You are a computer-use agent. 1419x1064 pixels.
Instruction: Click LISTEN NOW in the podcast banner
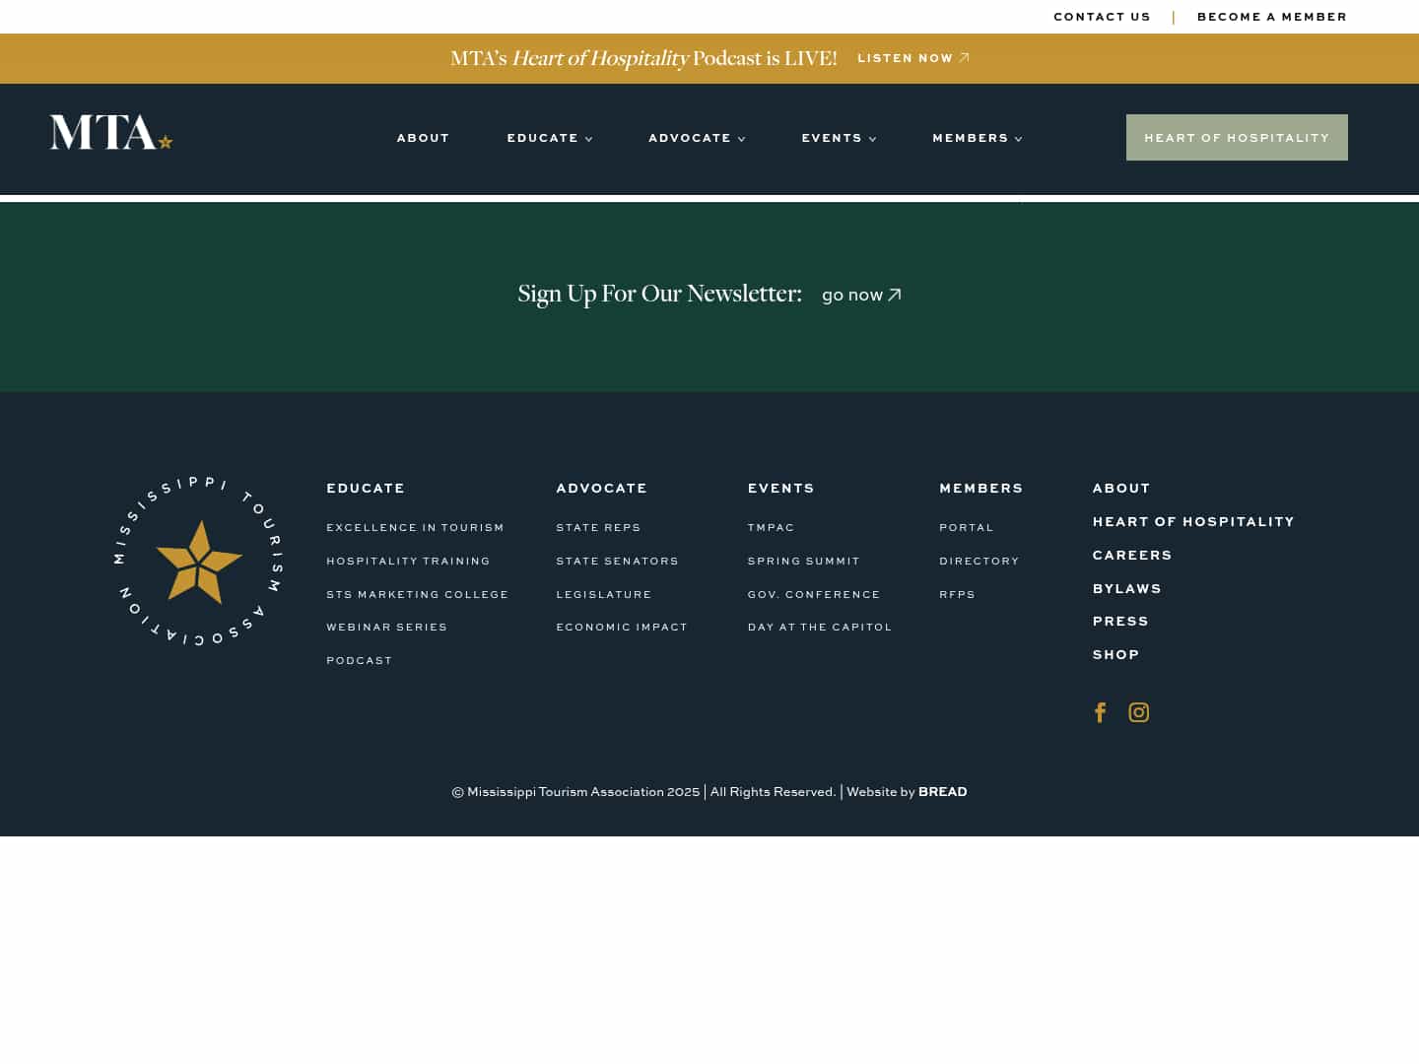905,58
